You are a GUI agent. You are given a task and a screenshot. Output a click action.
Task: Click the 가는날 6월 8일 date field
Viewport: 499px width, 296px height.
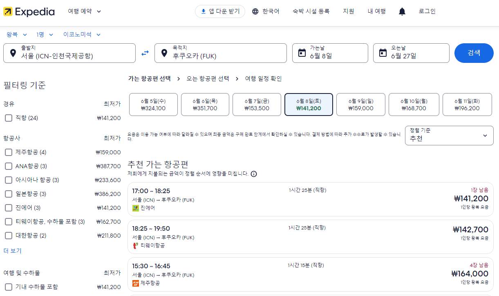[x=330, y=53]
